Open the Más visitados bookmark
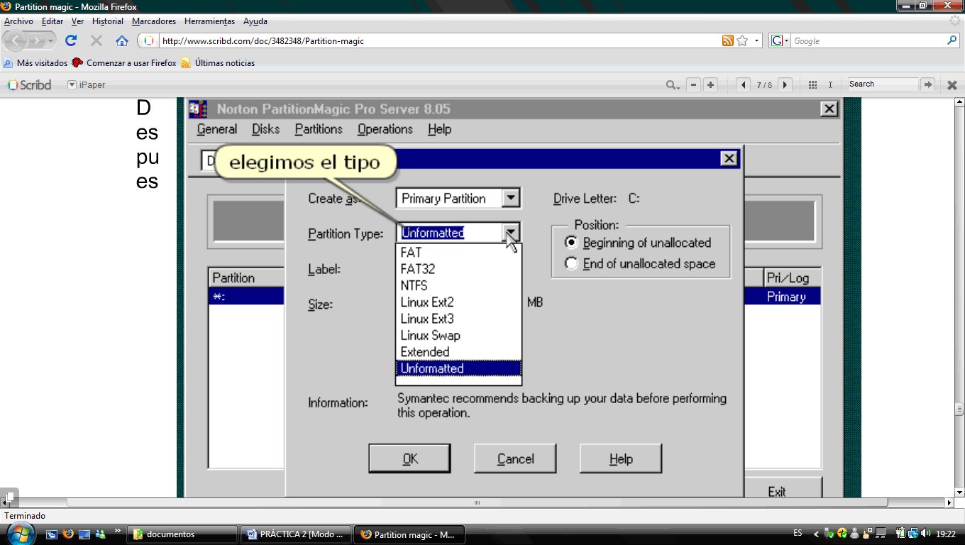 point(35,63)
